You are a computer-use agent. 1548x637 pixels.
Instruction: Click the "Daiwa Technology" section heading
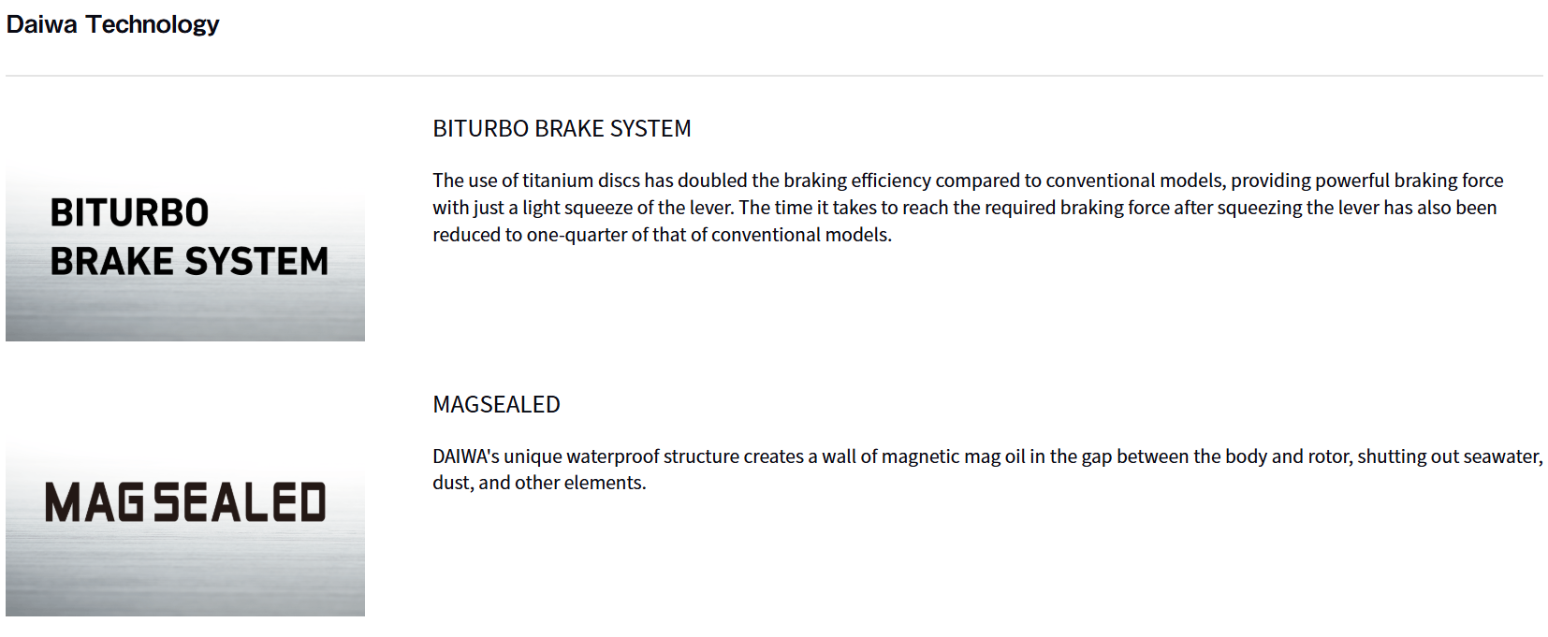tap(112, 24)
